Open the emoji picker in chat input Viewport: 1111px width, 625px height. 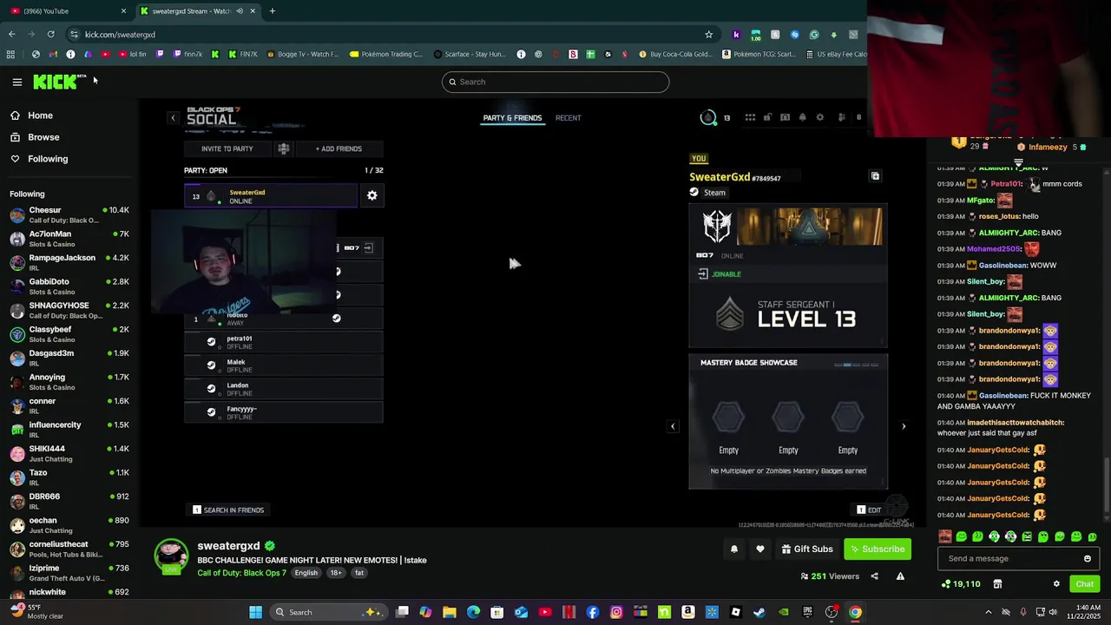tap(1088, 559)
